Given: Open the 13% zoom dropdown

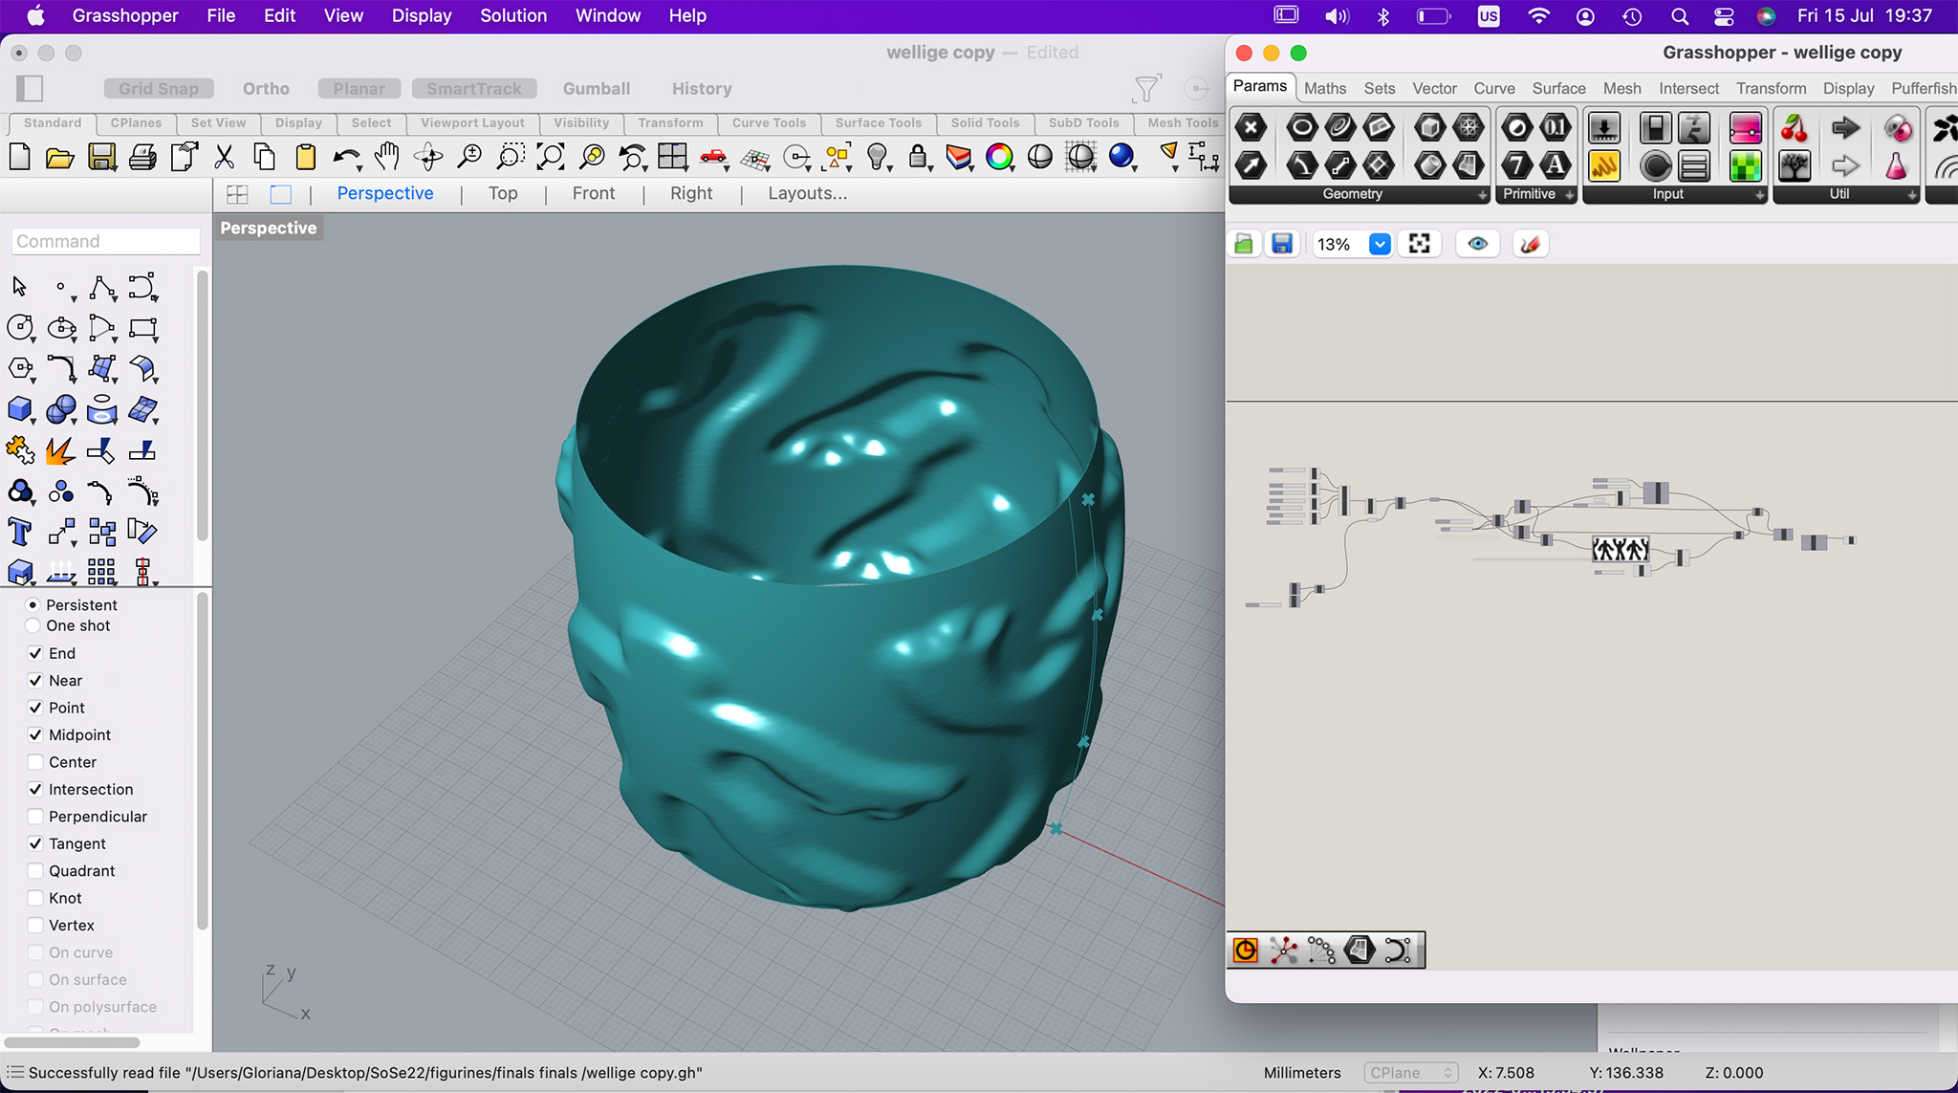Looking at the screenshot, I should 1379,244.
